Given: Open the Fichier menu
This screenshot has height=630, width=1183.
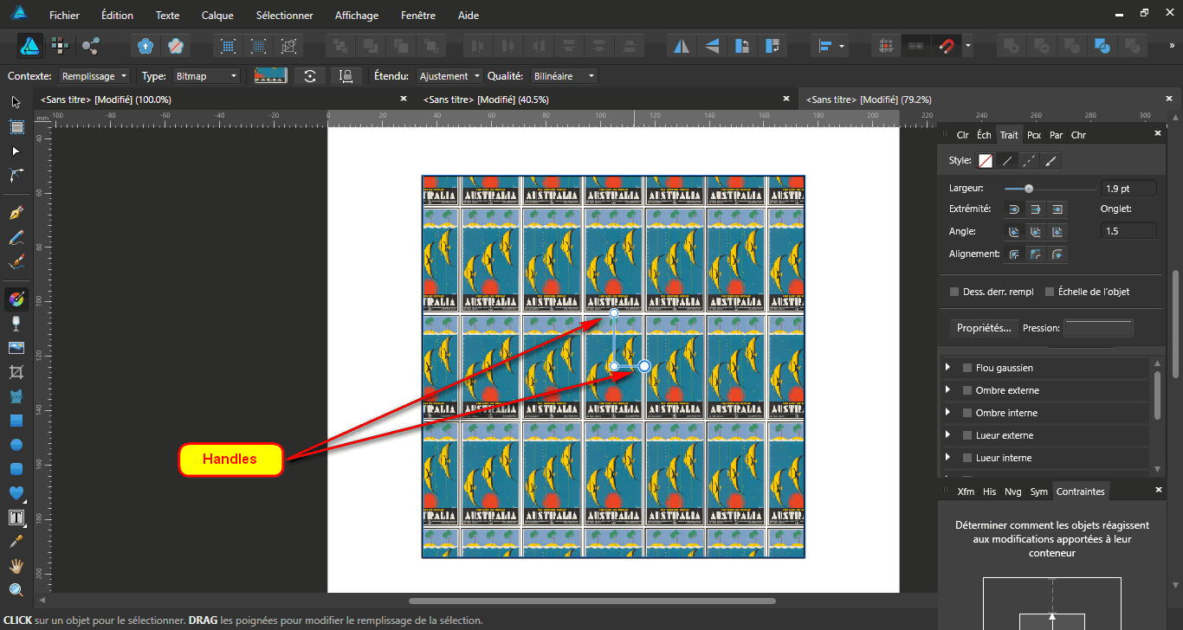Looking at the screenshot, I should pyautogui.click(x=65, y=16).
